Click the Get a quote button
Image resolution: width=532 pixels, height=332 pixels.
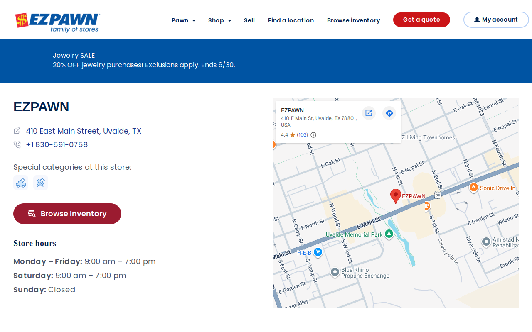[x=421, y=20]
